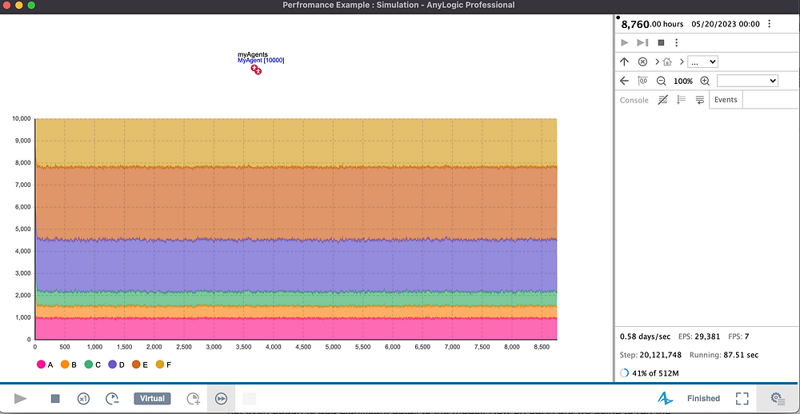Click FPS: 7 readout

(x=738, y=336)
